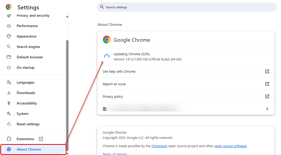
Task: Open the Downloads settings section
Action: click(x=26, y=93)
